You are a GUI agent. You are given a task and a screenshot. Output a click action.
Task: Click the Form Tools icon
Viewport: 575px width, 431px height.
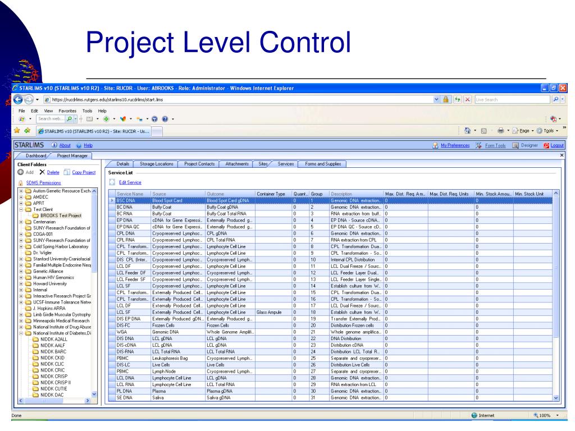tap(478, 145)
